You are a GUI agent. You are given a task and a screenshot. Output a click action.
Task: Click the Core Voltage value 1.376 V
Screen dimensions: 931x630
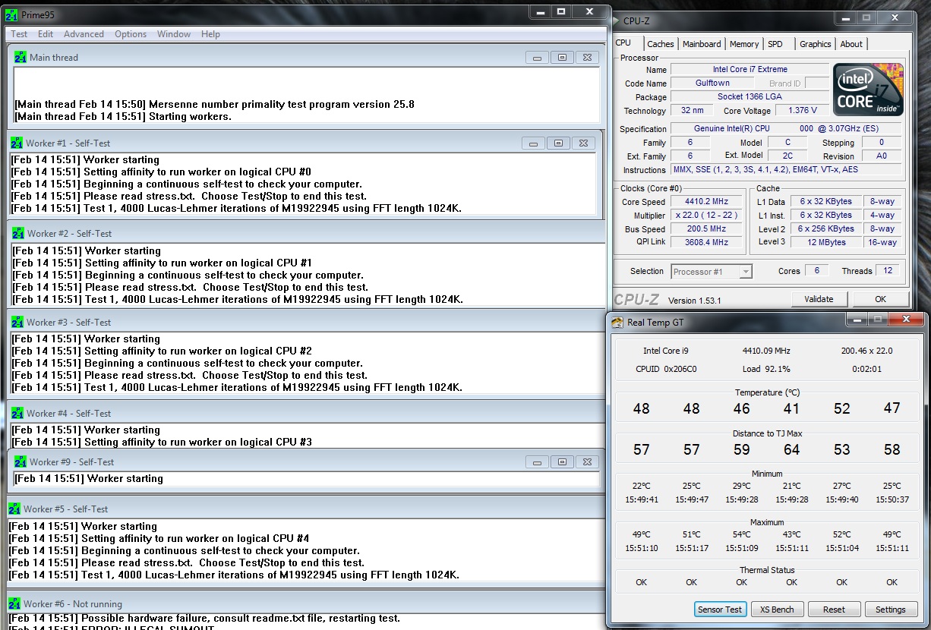point(803,111)
